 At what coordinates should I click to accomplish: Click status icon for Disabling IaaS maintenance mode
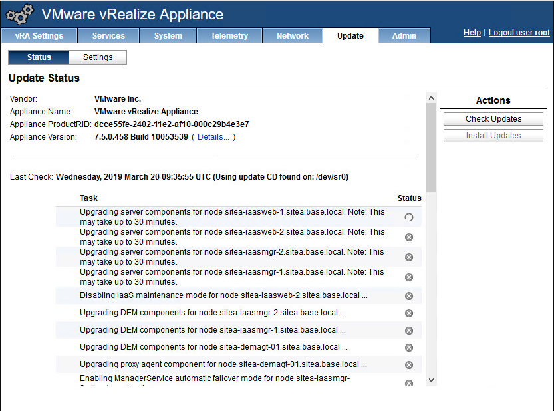409,296
